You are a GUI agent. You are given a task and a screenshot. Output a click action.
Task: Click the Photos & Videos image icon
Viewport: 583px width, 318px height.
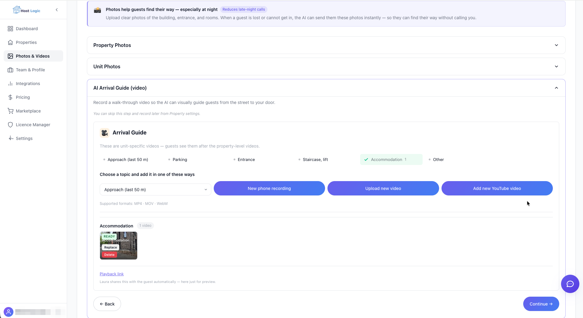click(10, 56)
